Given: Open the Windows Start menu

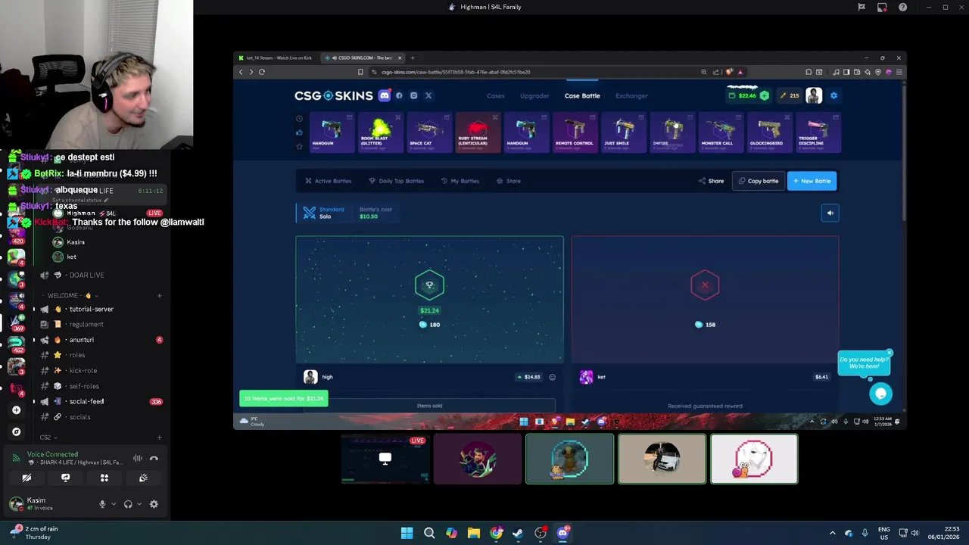Looking at the screenshot, I should click(407, 533).
